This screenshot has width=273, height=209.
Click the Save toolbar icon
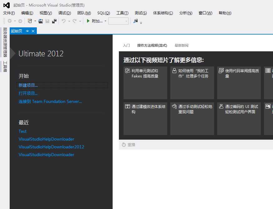47,21
